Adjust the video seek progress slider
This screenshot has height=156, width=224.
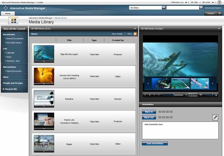[174, 95]
